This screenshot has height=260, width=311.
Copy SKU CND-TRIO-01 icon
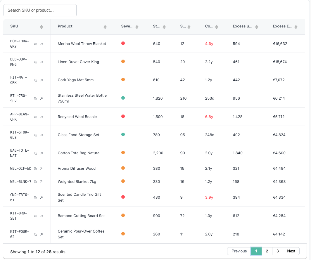coord(35,197)
